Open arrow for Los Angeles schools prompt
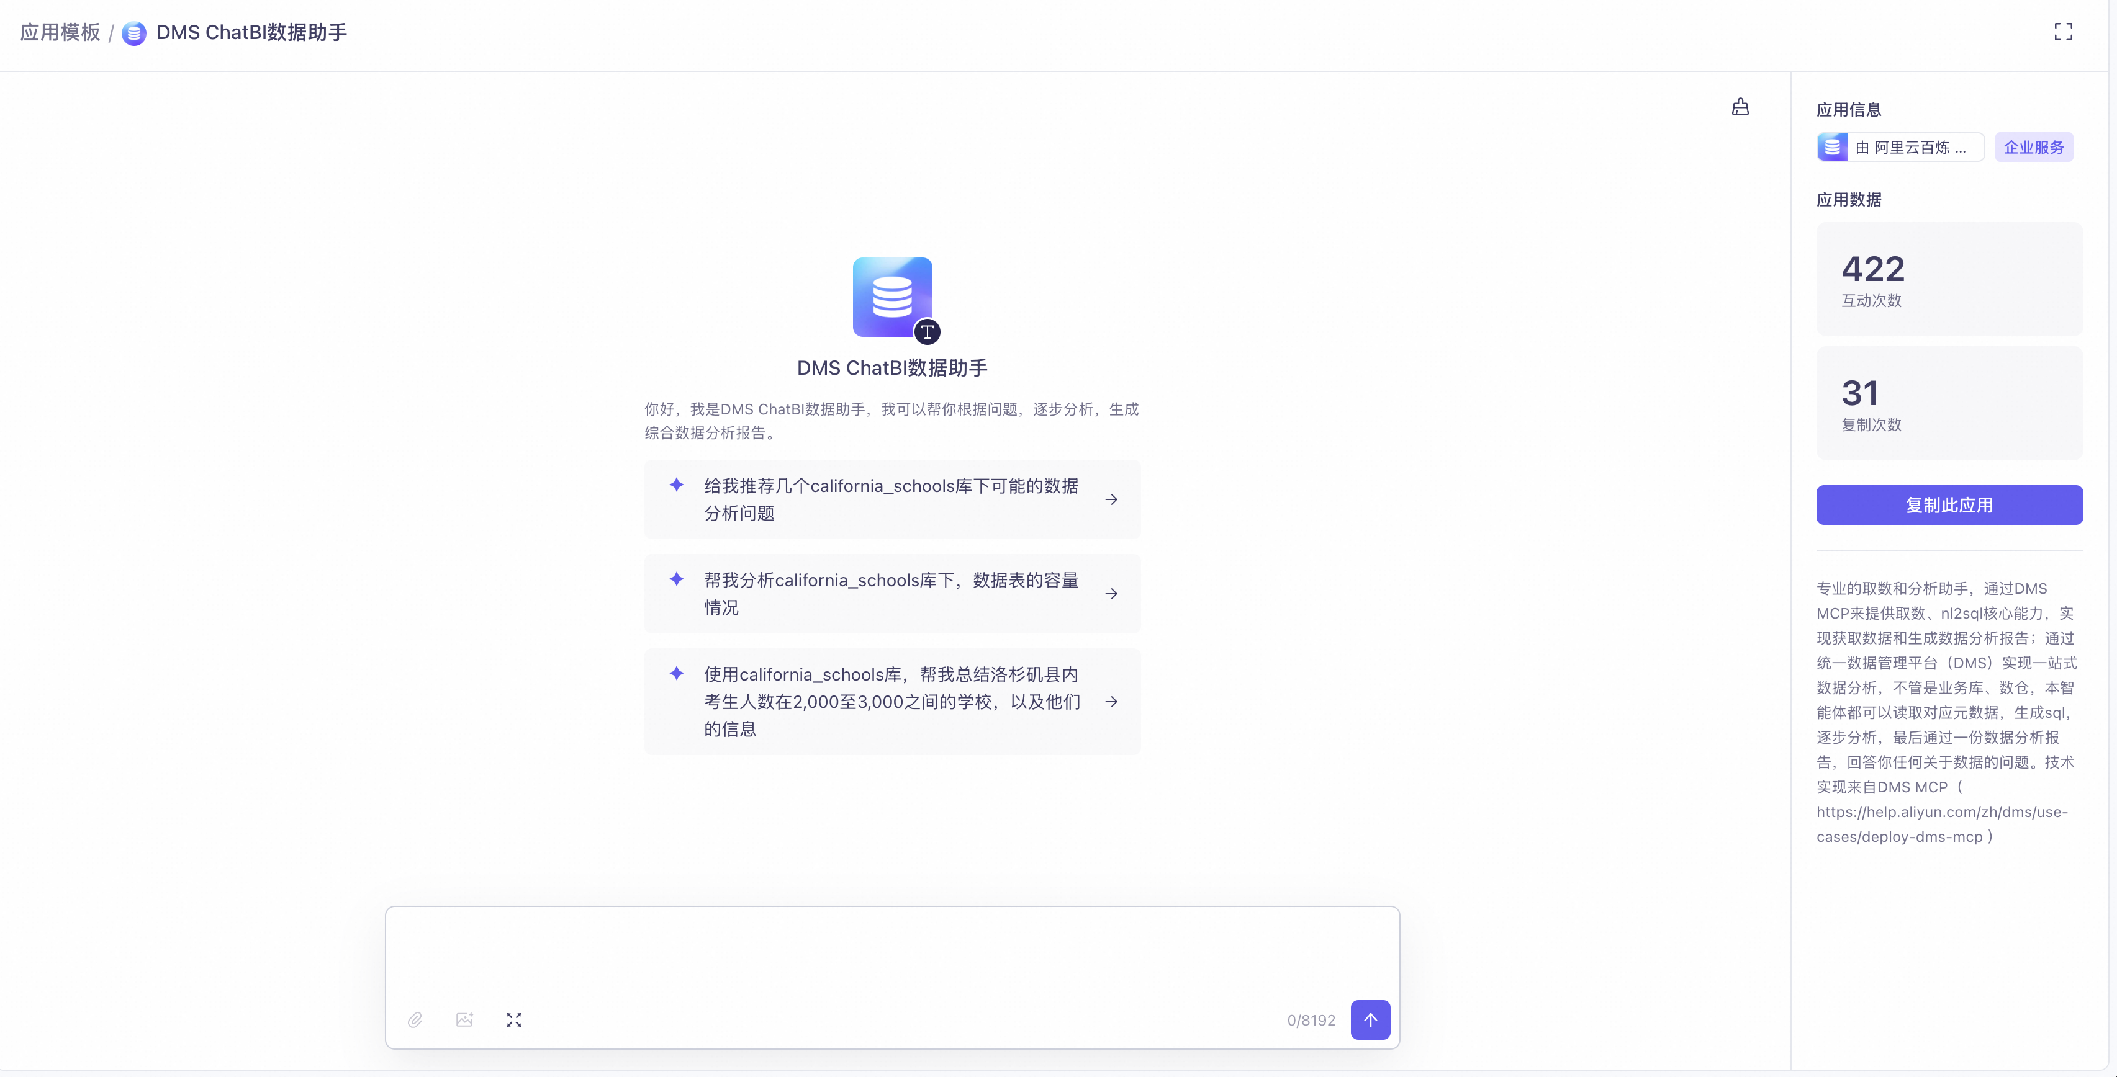Image resolution: width=2117 pixels, height=1077 pixels. pyautogui.click(x=1111, y=702)
